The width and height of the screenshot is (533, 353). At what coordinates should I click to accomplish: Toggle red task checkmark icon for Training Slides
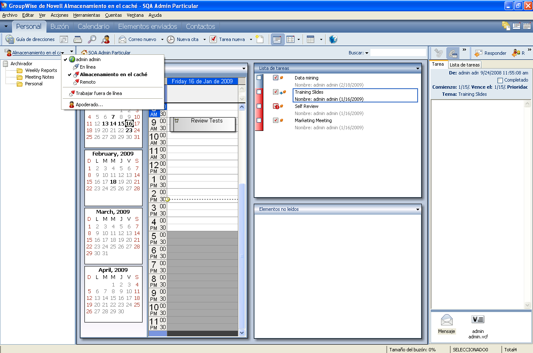(275, 92)
